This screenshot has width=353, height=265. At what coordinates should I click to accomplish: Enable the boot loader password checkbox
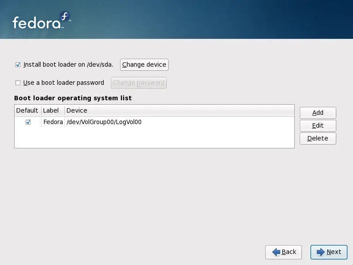(18, 83)
